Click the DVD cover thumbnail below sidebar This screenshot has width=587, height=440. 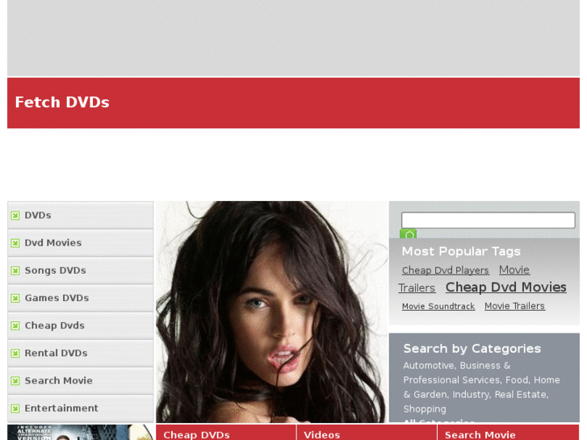point(80,433)
